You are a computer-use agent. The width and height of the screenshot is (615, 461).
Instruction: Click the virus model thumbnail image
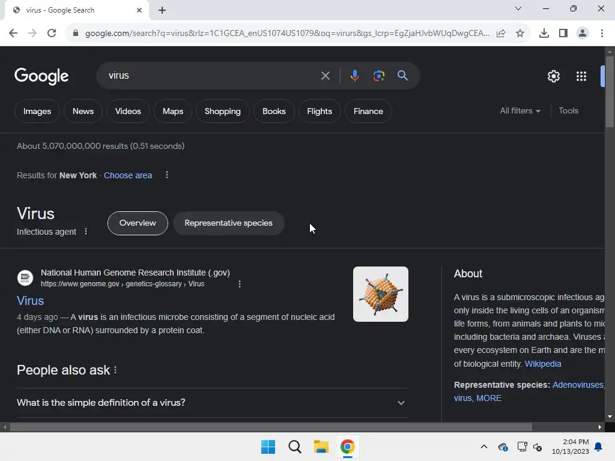point(380,294)
